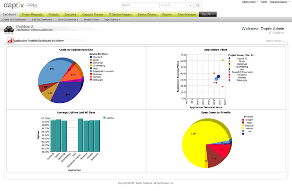Open the Admin link
This screenshot has width=292, height=191.
point(264,1)
